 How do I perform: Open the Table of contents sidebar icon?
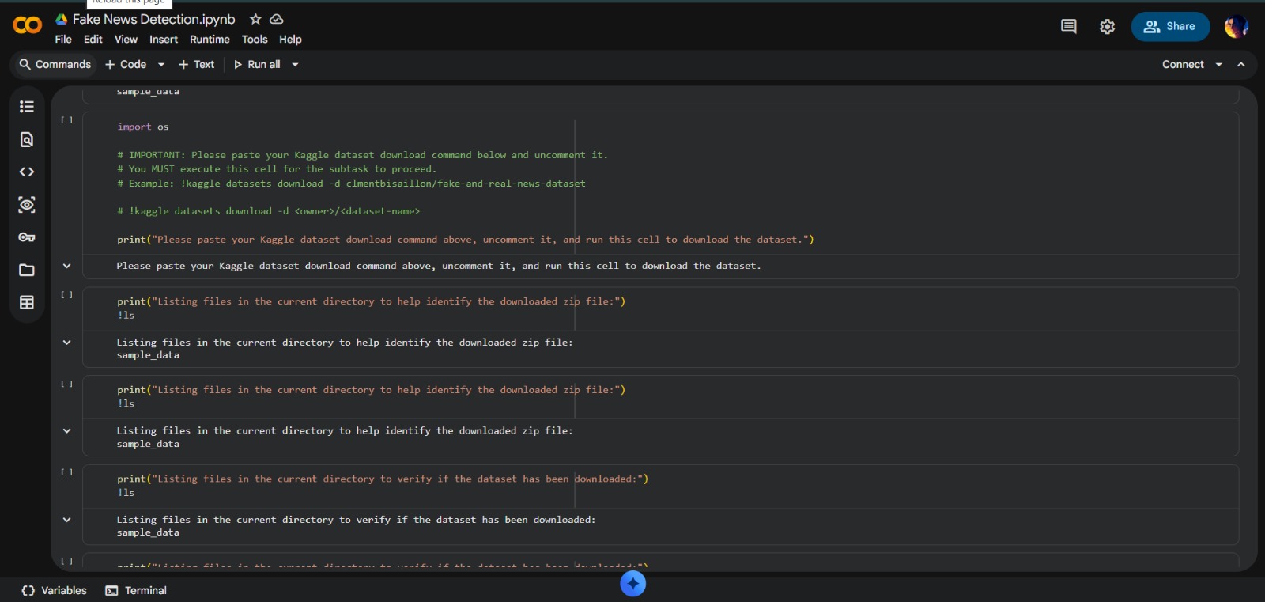tap(27, 107)
